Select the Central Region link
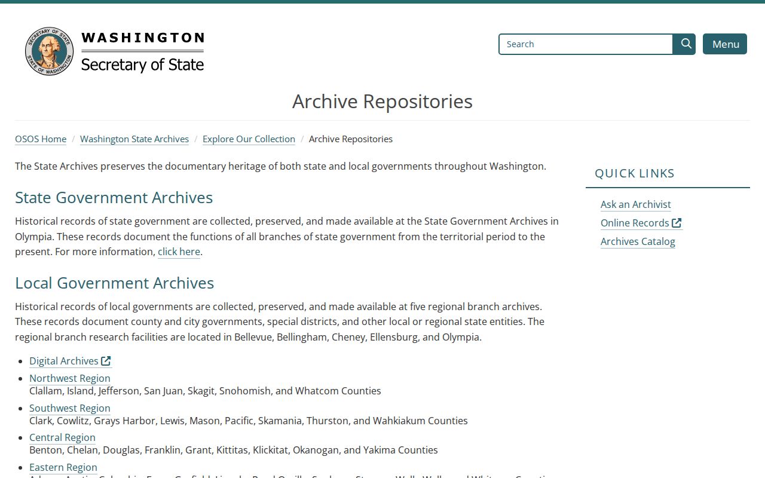 (x=62, y=437)
